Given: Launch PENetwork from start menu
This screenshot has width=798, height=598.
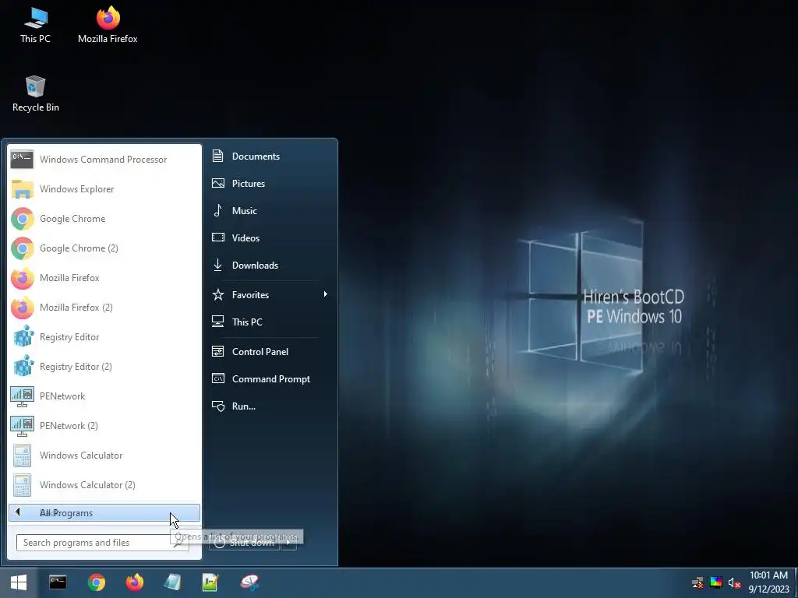Looking at the screenshot, I should [104, 396].
